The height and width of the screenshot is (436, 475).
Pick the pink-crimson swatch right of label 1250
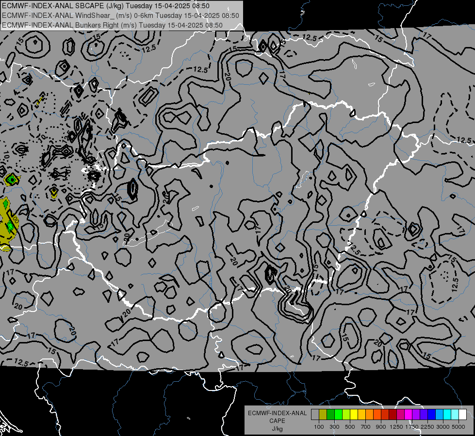(x=400, y=415)
